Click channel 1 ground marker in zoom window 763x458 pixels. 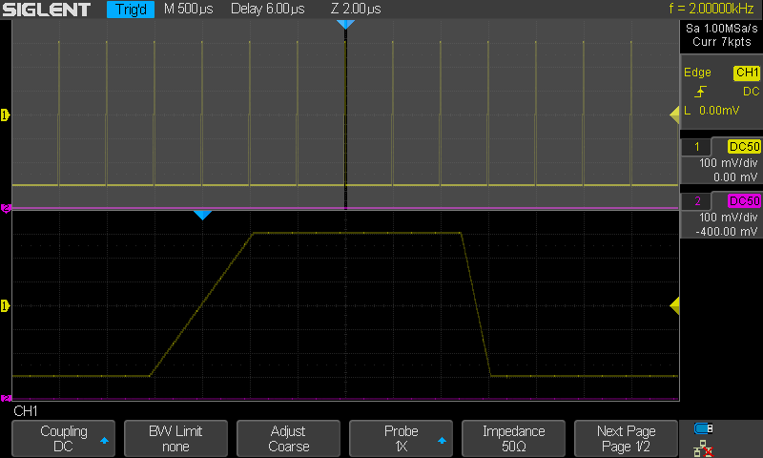click(5, 306)
